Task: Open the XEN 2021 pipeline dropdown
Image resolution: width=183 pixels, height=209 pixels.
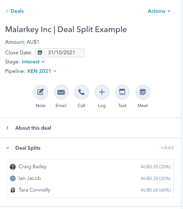Action: 42,71
